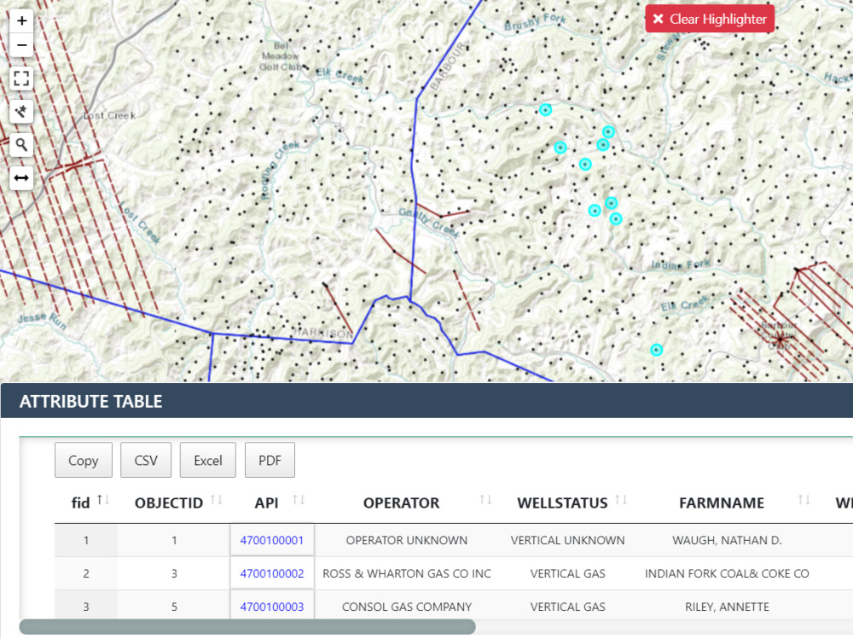Open the map search tool

[x=22, y=145]
